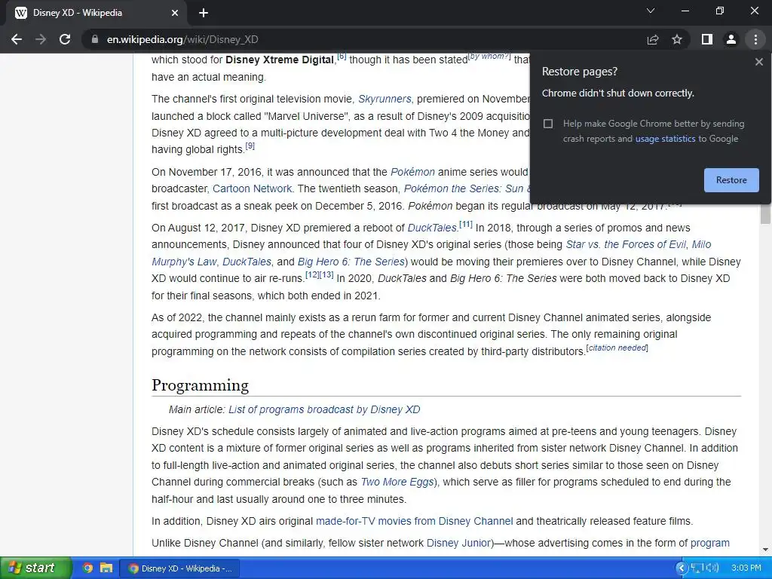Open the Skyrunners article link
Viewport: 772px width, 579px height.
click(384, 99)
